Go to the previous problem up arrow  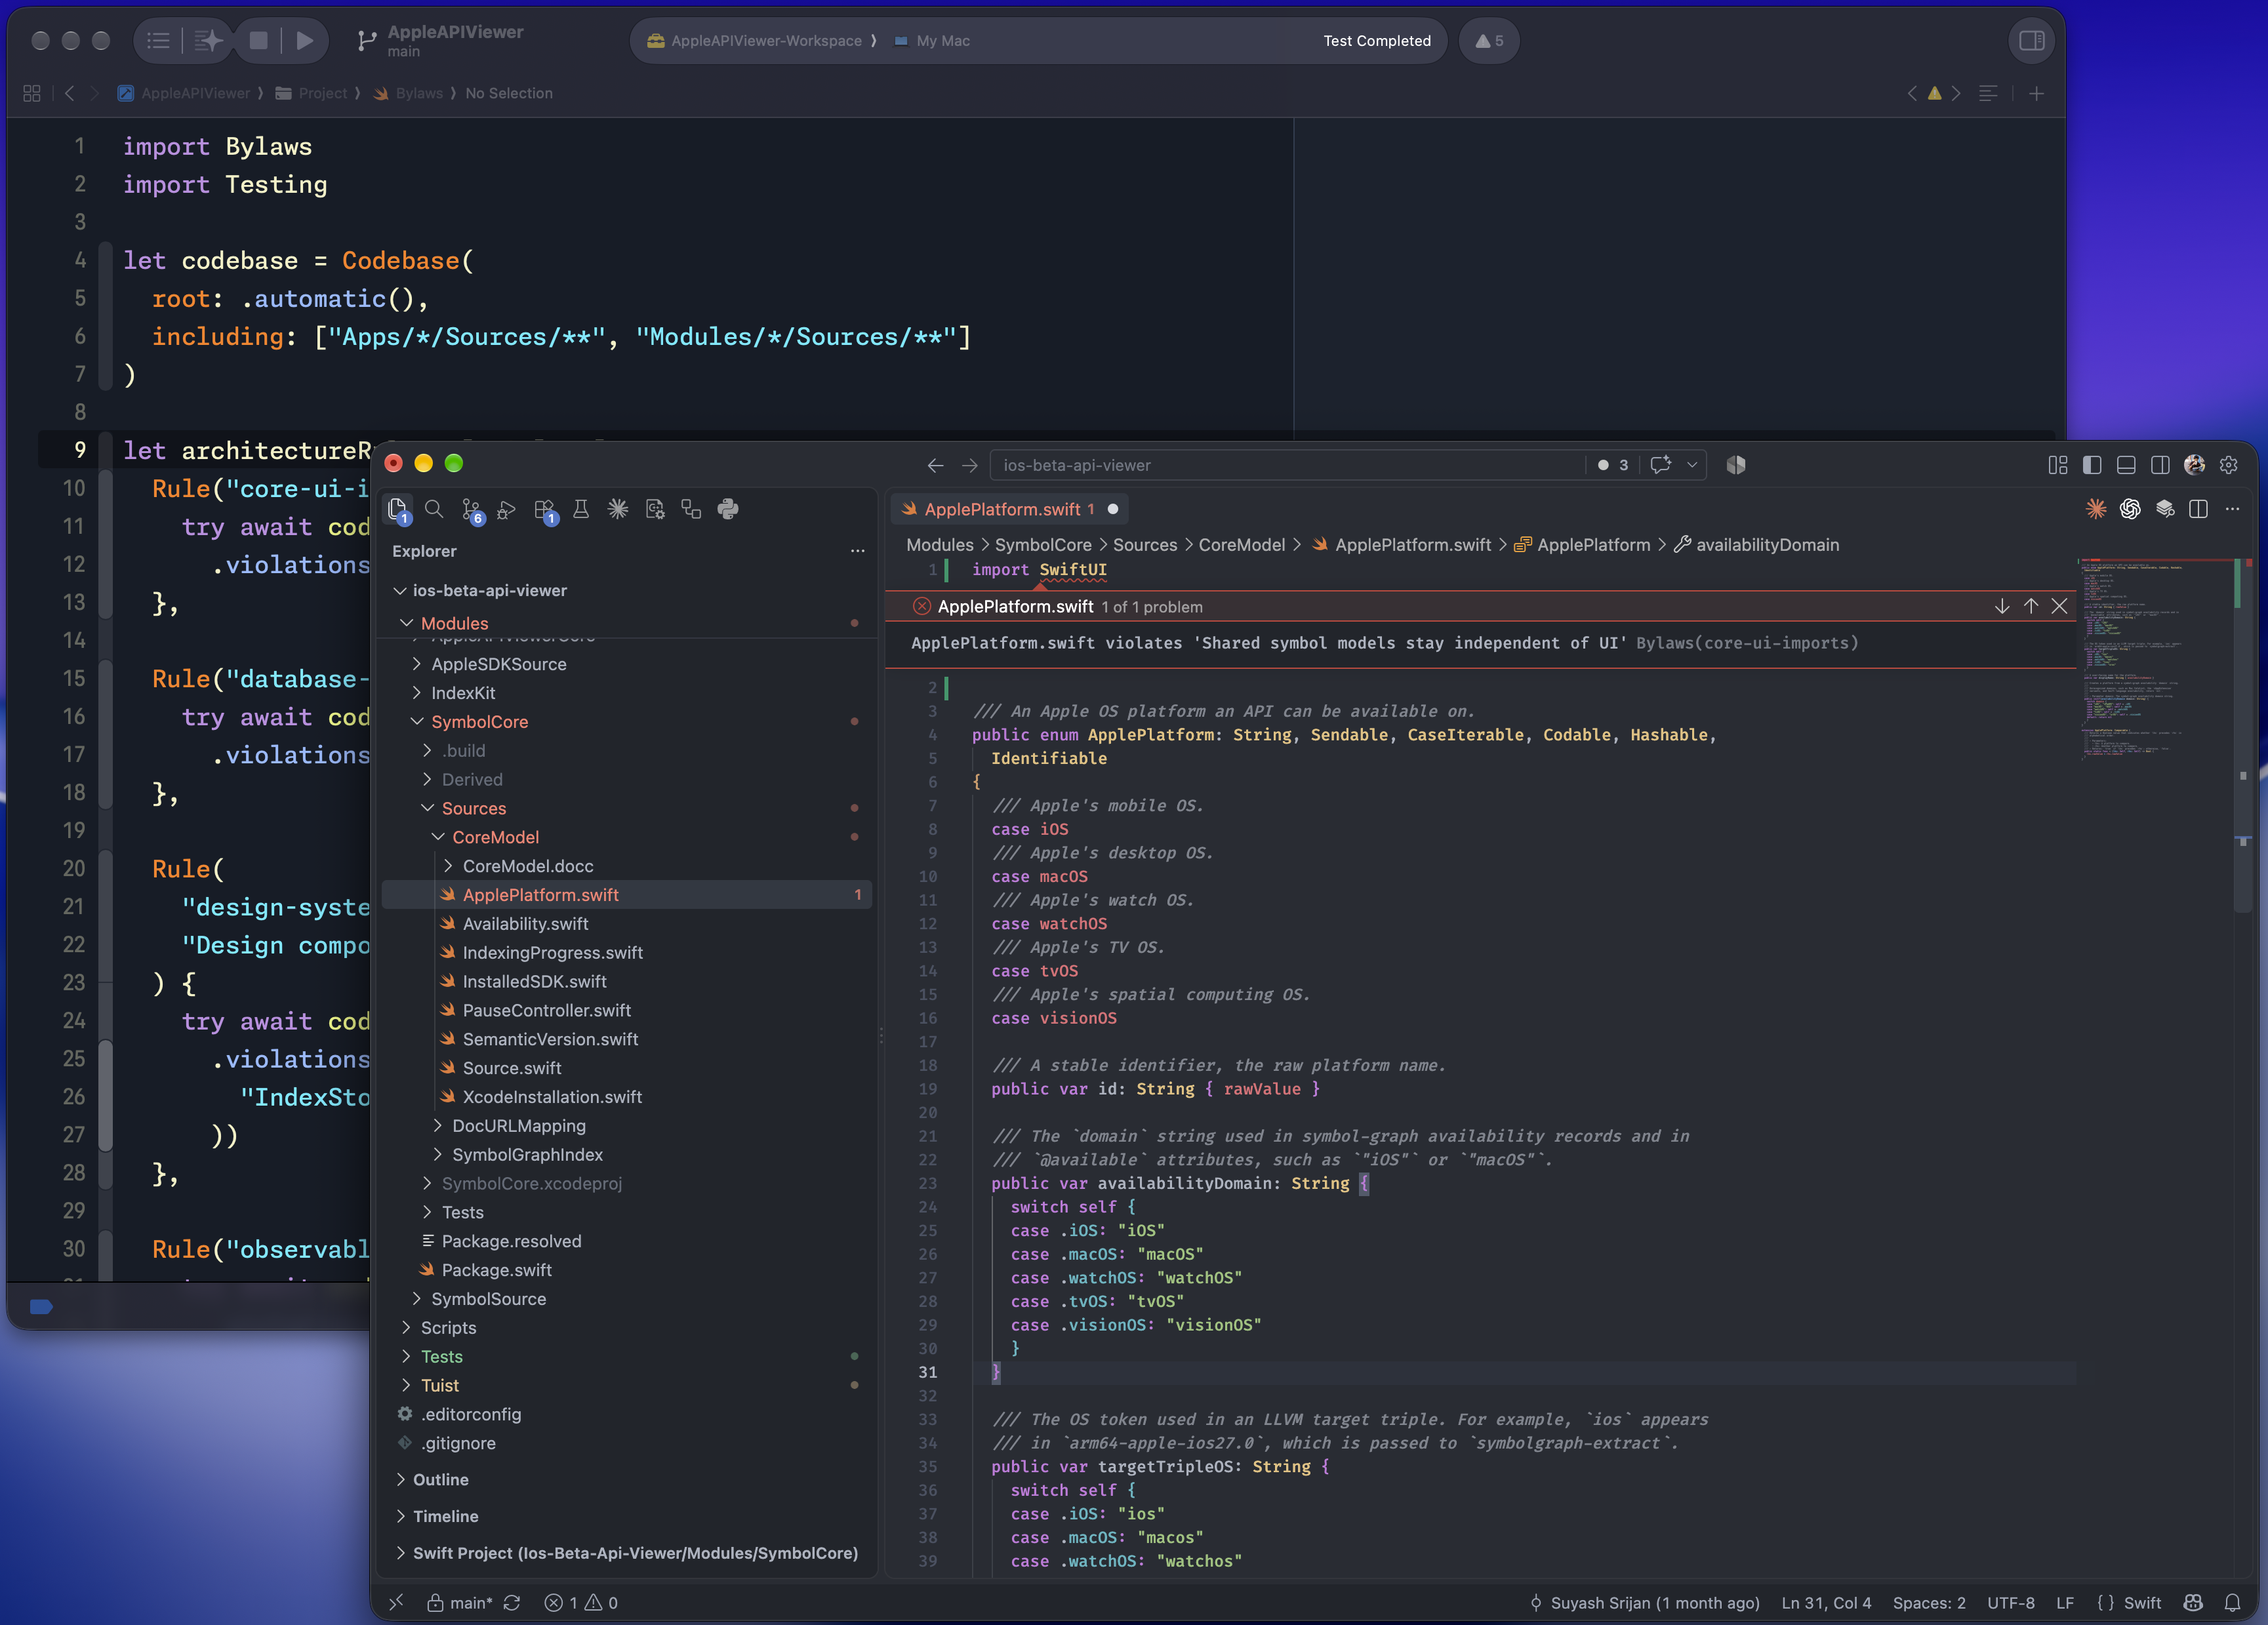[x=2031, y=606]
